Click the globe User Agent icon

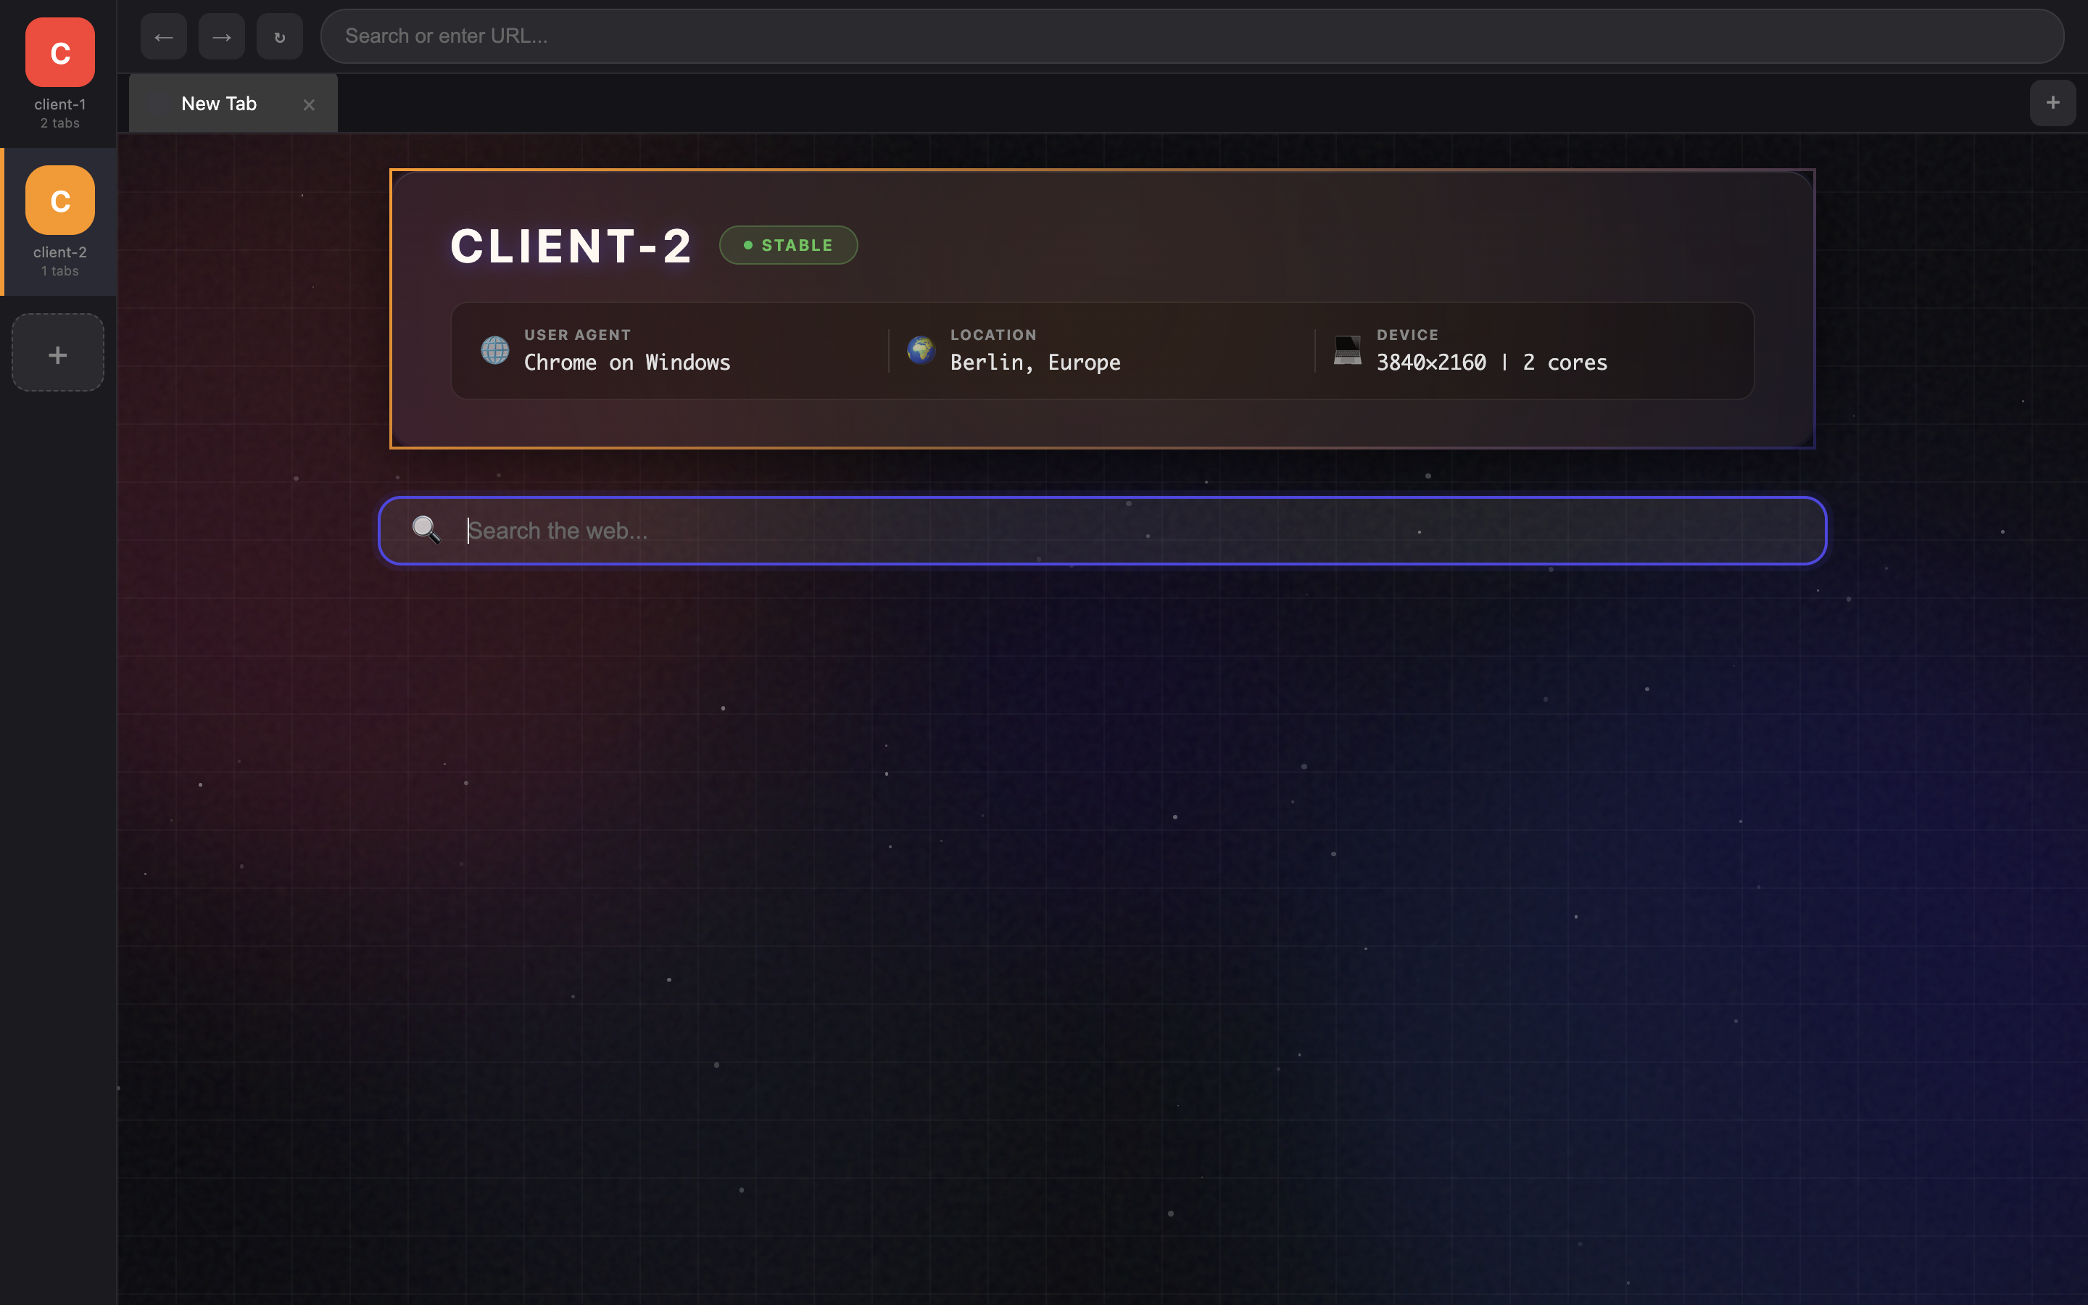[494, 349]
